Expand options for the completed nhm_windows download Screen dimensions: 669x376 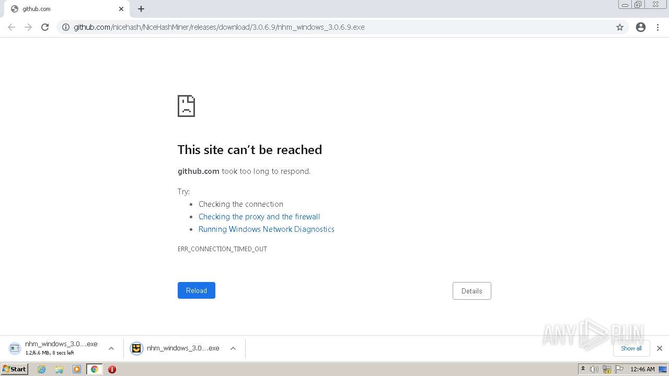point(233,348)
